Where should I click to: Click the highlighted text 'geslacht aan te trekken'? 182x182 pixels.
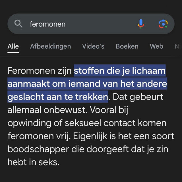click(x=58, y=97)
